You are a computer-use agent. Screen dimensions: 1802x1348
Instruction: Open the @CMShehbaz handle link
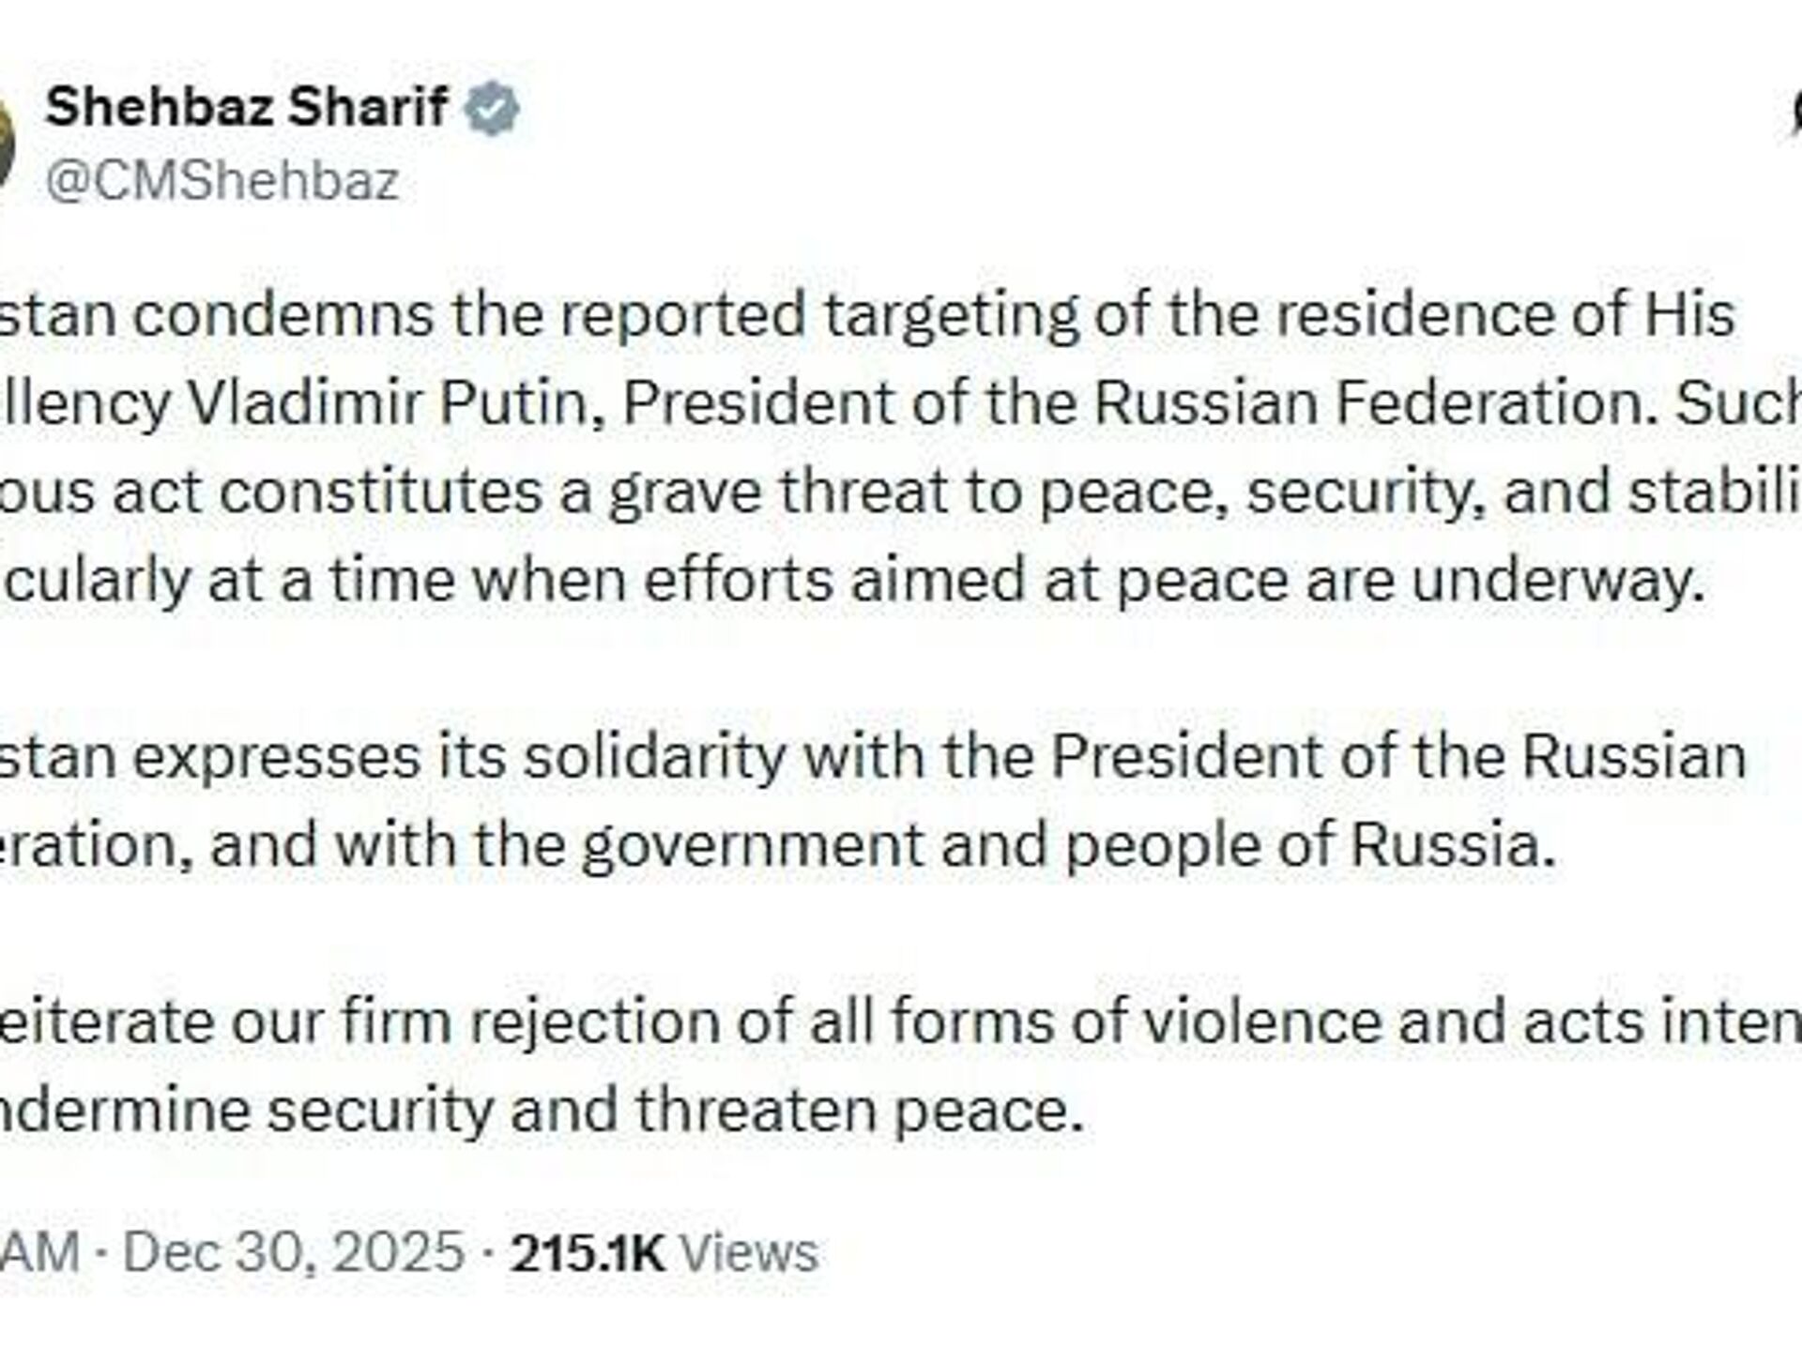tap(222, 179)
